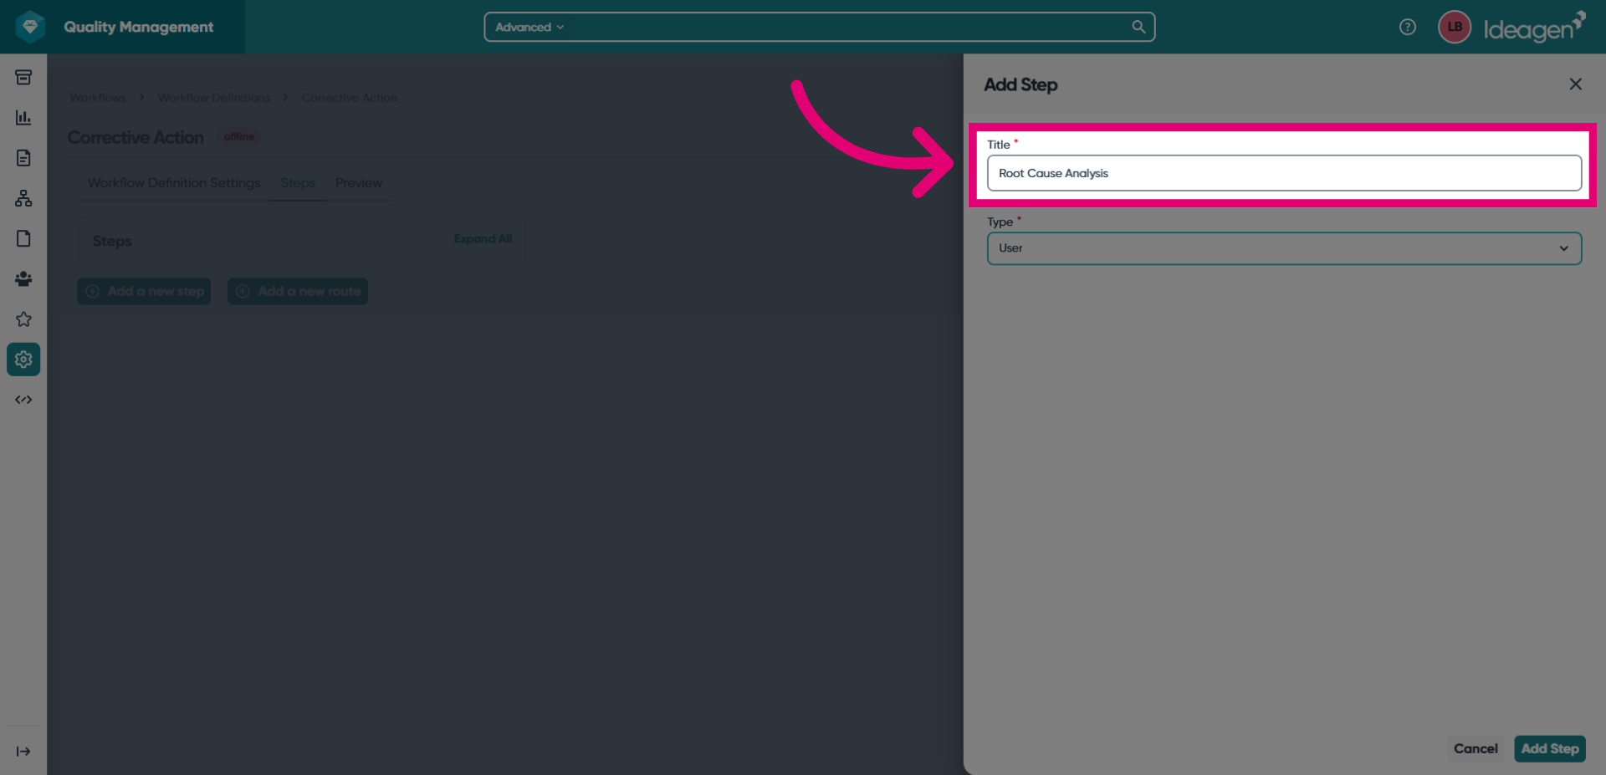This screenshot has height=775, width=1606.
Task: Switch to the Steps tab
Action: click(x=298, y=182)
